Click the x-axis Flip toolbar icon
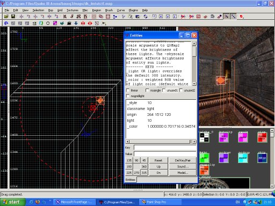This screenshot has height=206, width=275. (21, 17)
